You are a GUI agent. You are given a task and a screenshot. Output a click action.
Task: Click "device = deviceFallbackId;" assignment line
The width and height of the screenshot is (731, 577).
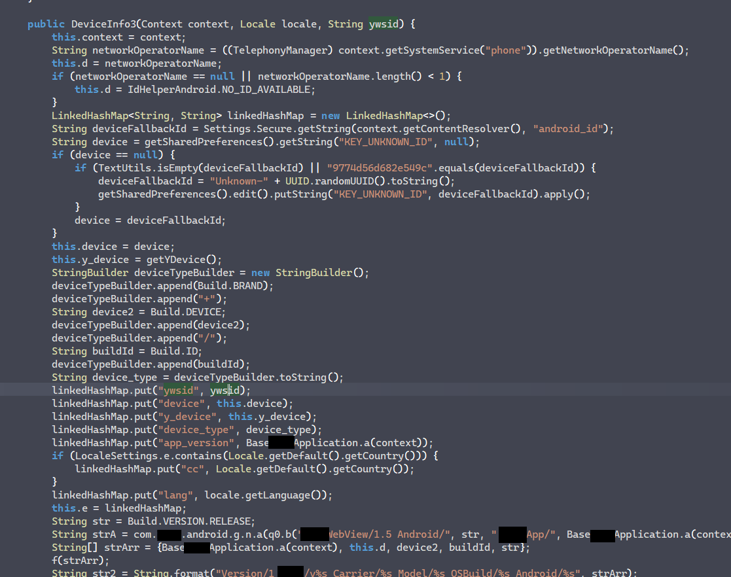[x=150, y=220]
